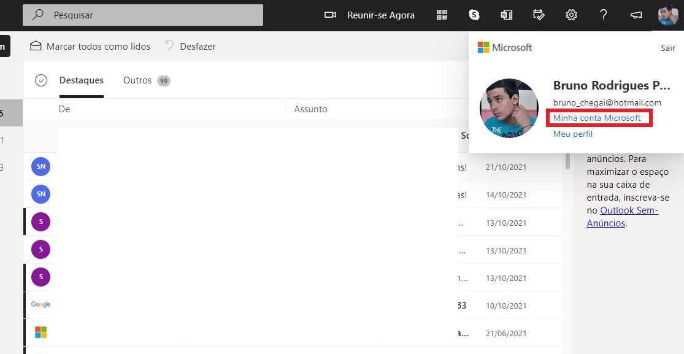
Task: Click the Pesquisar search field
Action: 143,15
